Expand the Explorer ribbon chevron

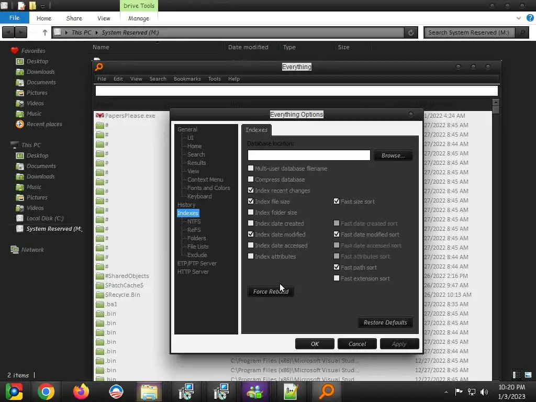click(x=519, y=18)
